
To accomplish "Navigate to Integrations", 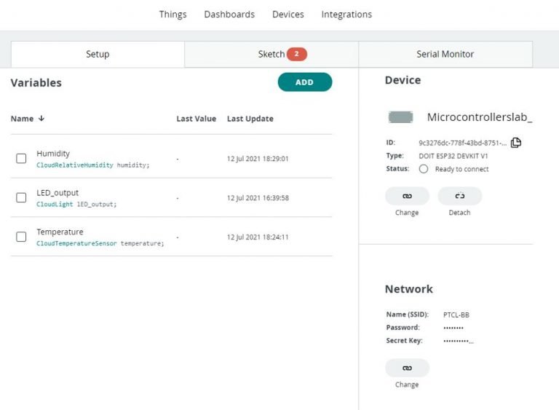I will pyautogui.click(x=346, y=15).
